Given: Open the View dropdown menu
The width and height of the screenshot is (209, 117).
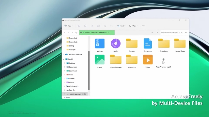Looking at the screenshot, I should 134,26.
